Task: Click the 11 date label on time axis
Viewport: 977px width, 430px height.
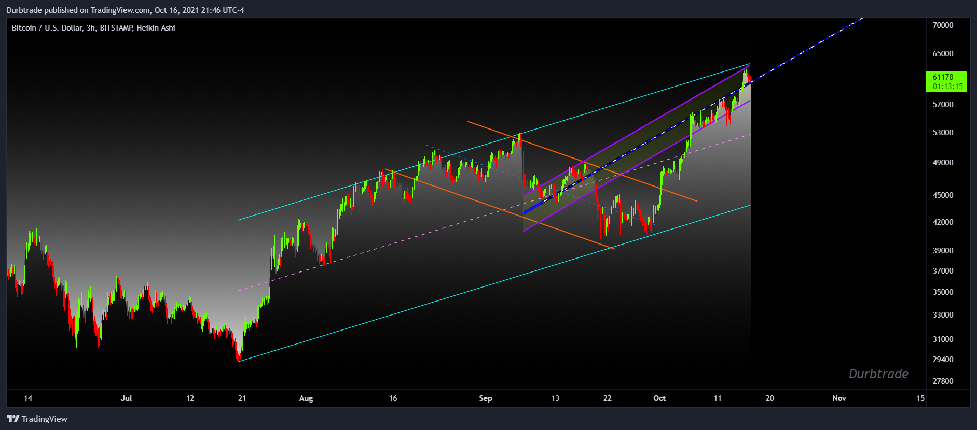Action: (x=718, y=398)
